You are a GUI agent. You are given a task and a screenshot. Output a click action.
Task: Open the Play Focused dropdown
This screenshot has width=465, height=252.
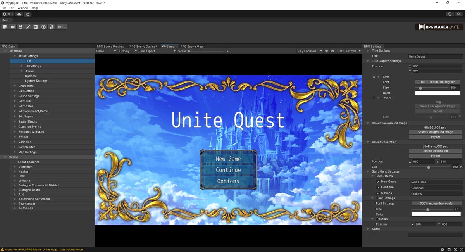pos(309,51)
